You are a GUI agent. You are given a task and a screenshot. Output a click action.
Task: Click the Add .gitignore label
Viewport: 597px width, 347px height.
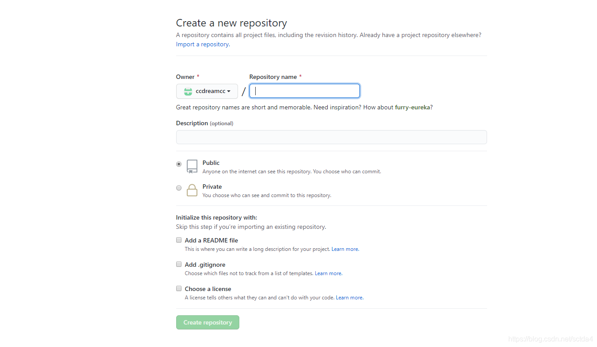click(205, 265)
